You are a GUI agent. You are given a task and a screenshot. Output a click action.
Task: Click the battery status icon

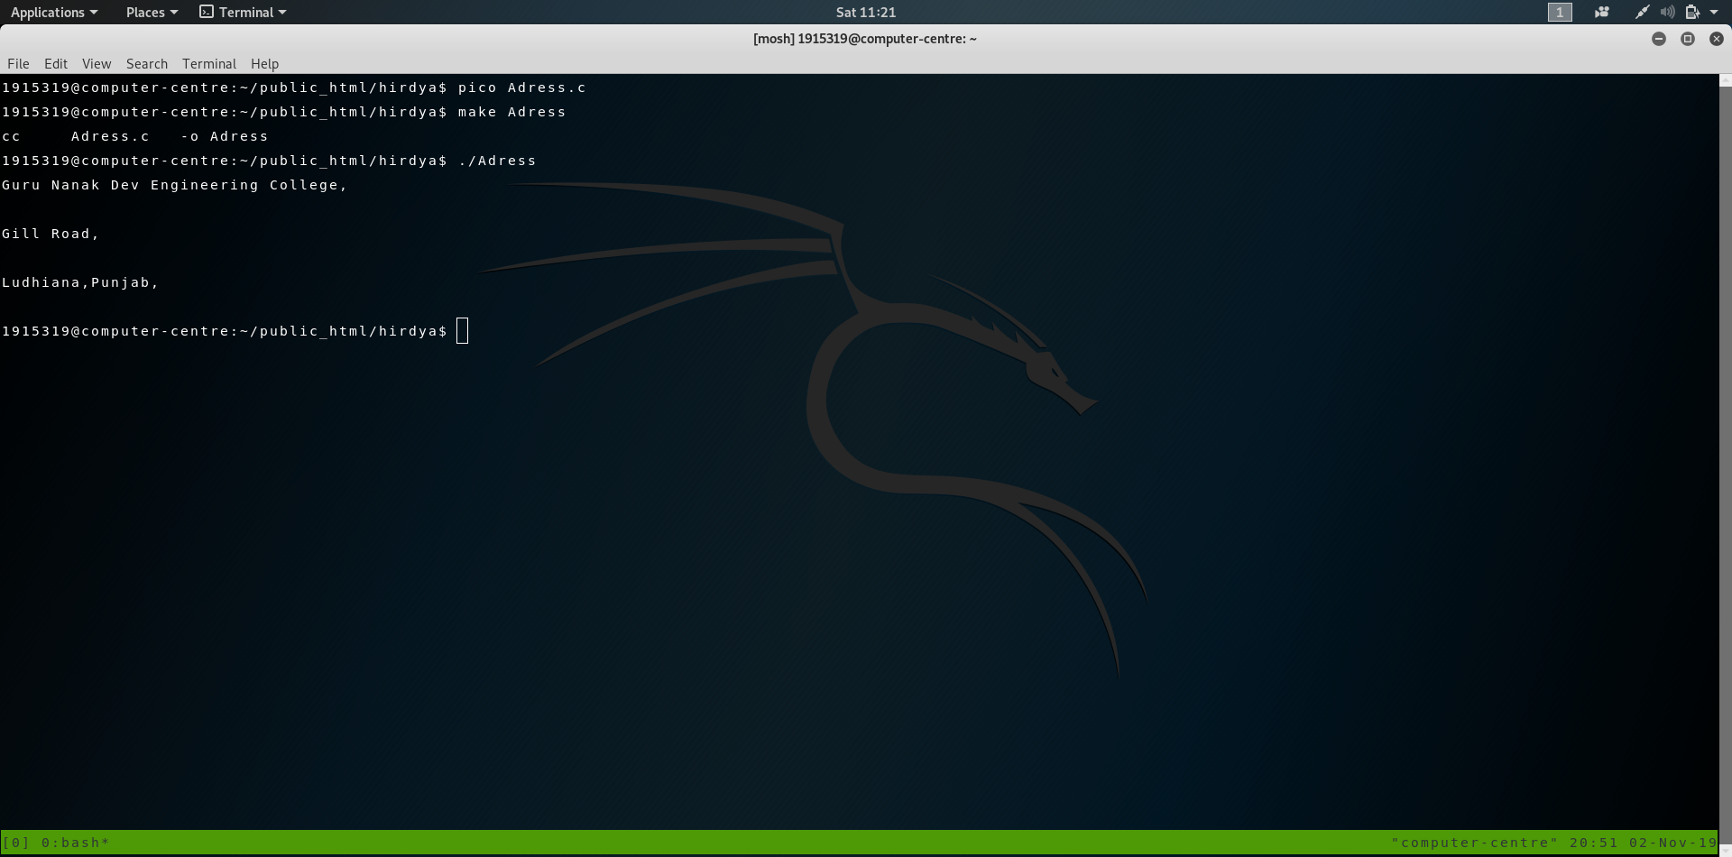coord(1692,12)
